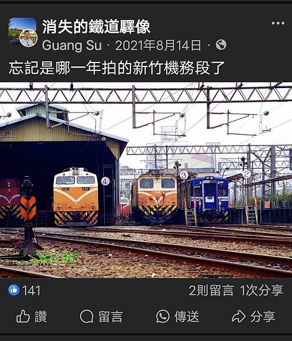View the 141 reactions count

pyautogui.click(x=31, y=290)
